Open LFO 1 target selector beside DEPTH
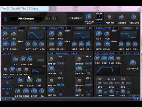Image resolution: width=142 pixels, height=107 pixels. pyautogui.click(x=61, y=73)
